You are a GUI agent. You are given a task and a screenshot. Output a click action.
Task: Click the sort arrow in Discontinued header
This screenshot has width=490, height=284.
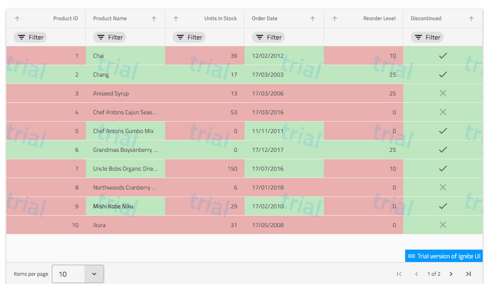(x=471, y=19)
